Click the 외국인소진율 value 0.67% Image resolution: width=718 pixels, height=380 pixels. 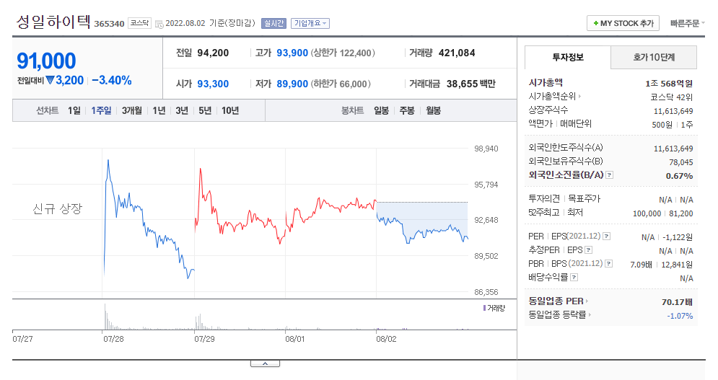tap(679, 176)
